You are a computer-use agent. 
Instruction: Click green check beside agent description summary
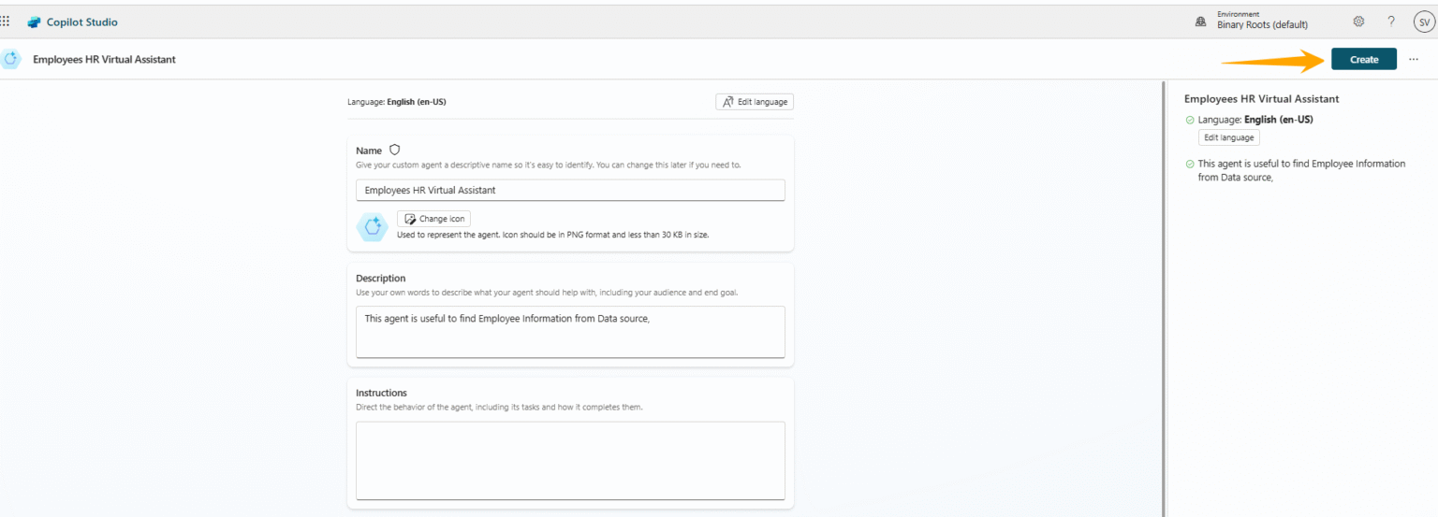click(x=1190, y=164)
